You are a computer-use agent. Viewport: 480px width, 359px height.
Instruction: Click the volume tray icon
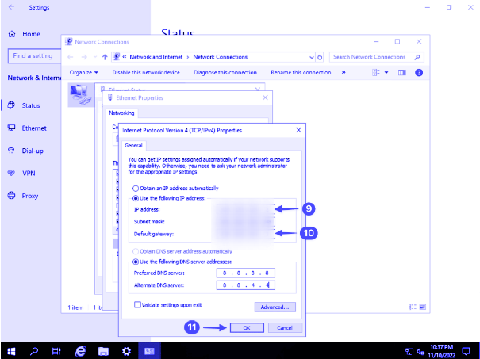tap(420, 352)
